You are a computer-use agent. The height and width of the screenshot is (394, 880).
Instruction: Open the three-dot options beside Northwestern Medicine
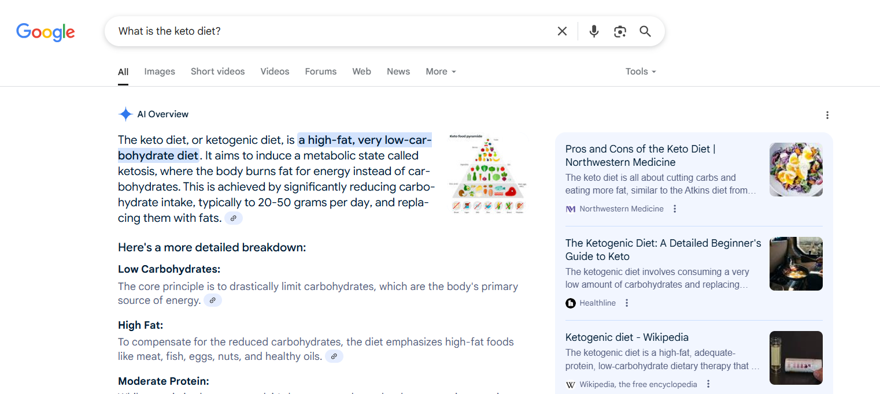point(675,209)
